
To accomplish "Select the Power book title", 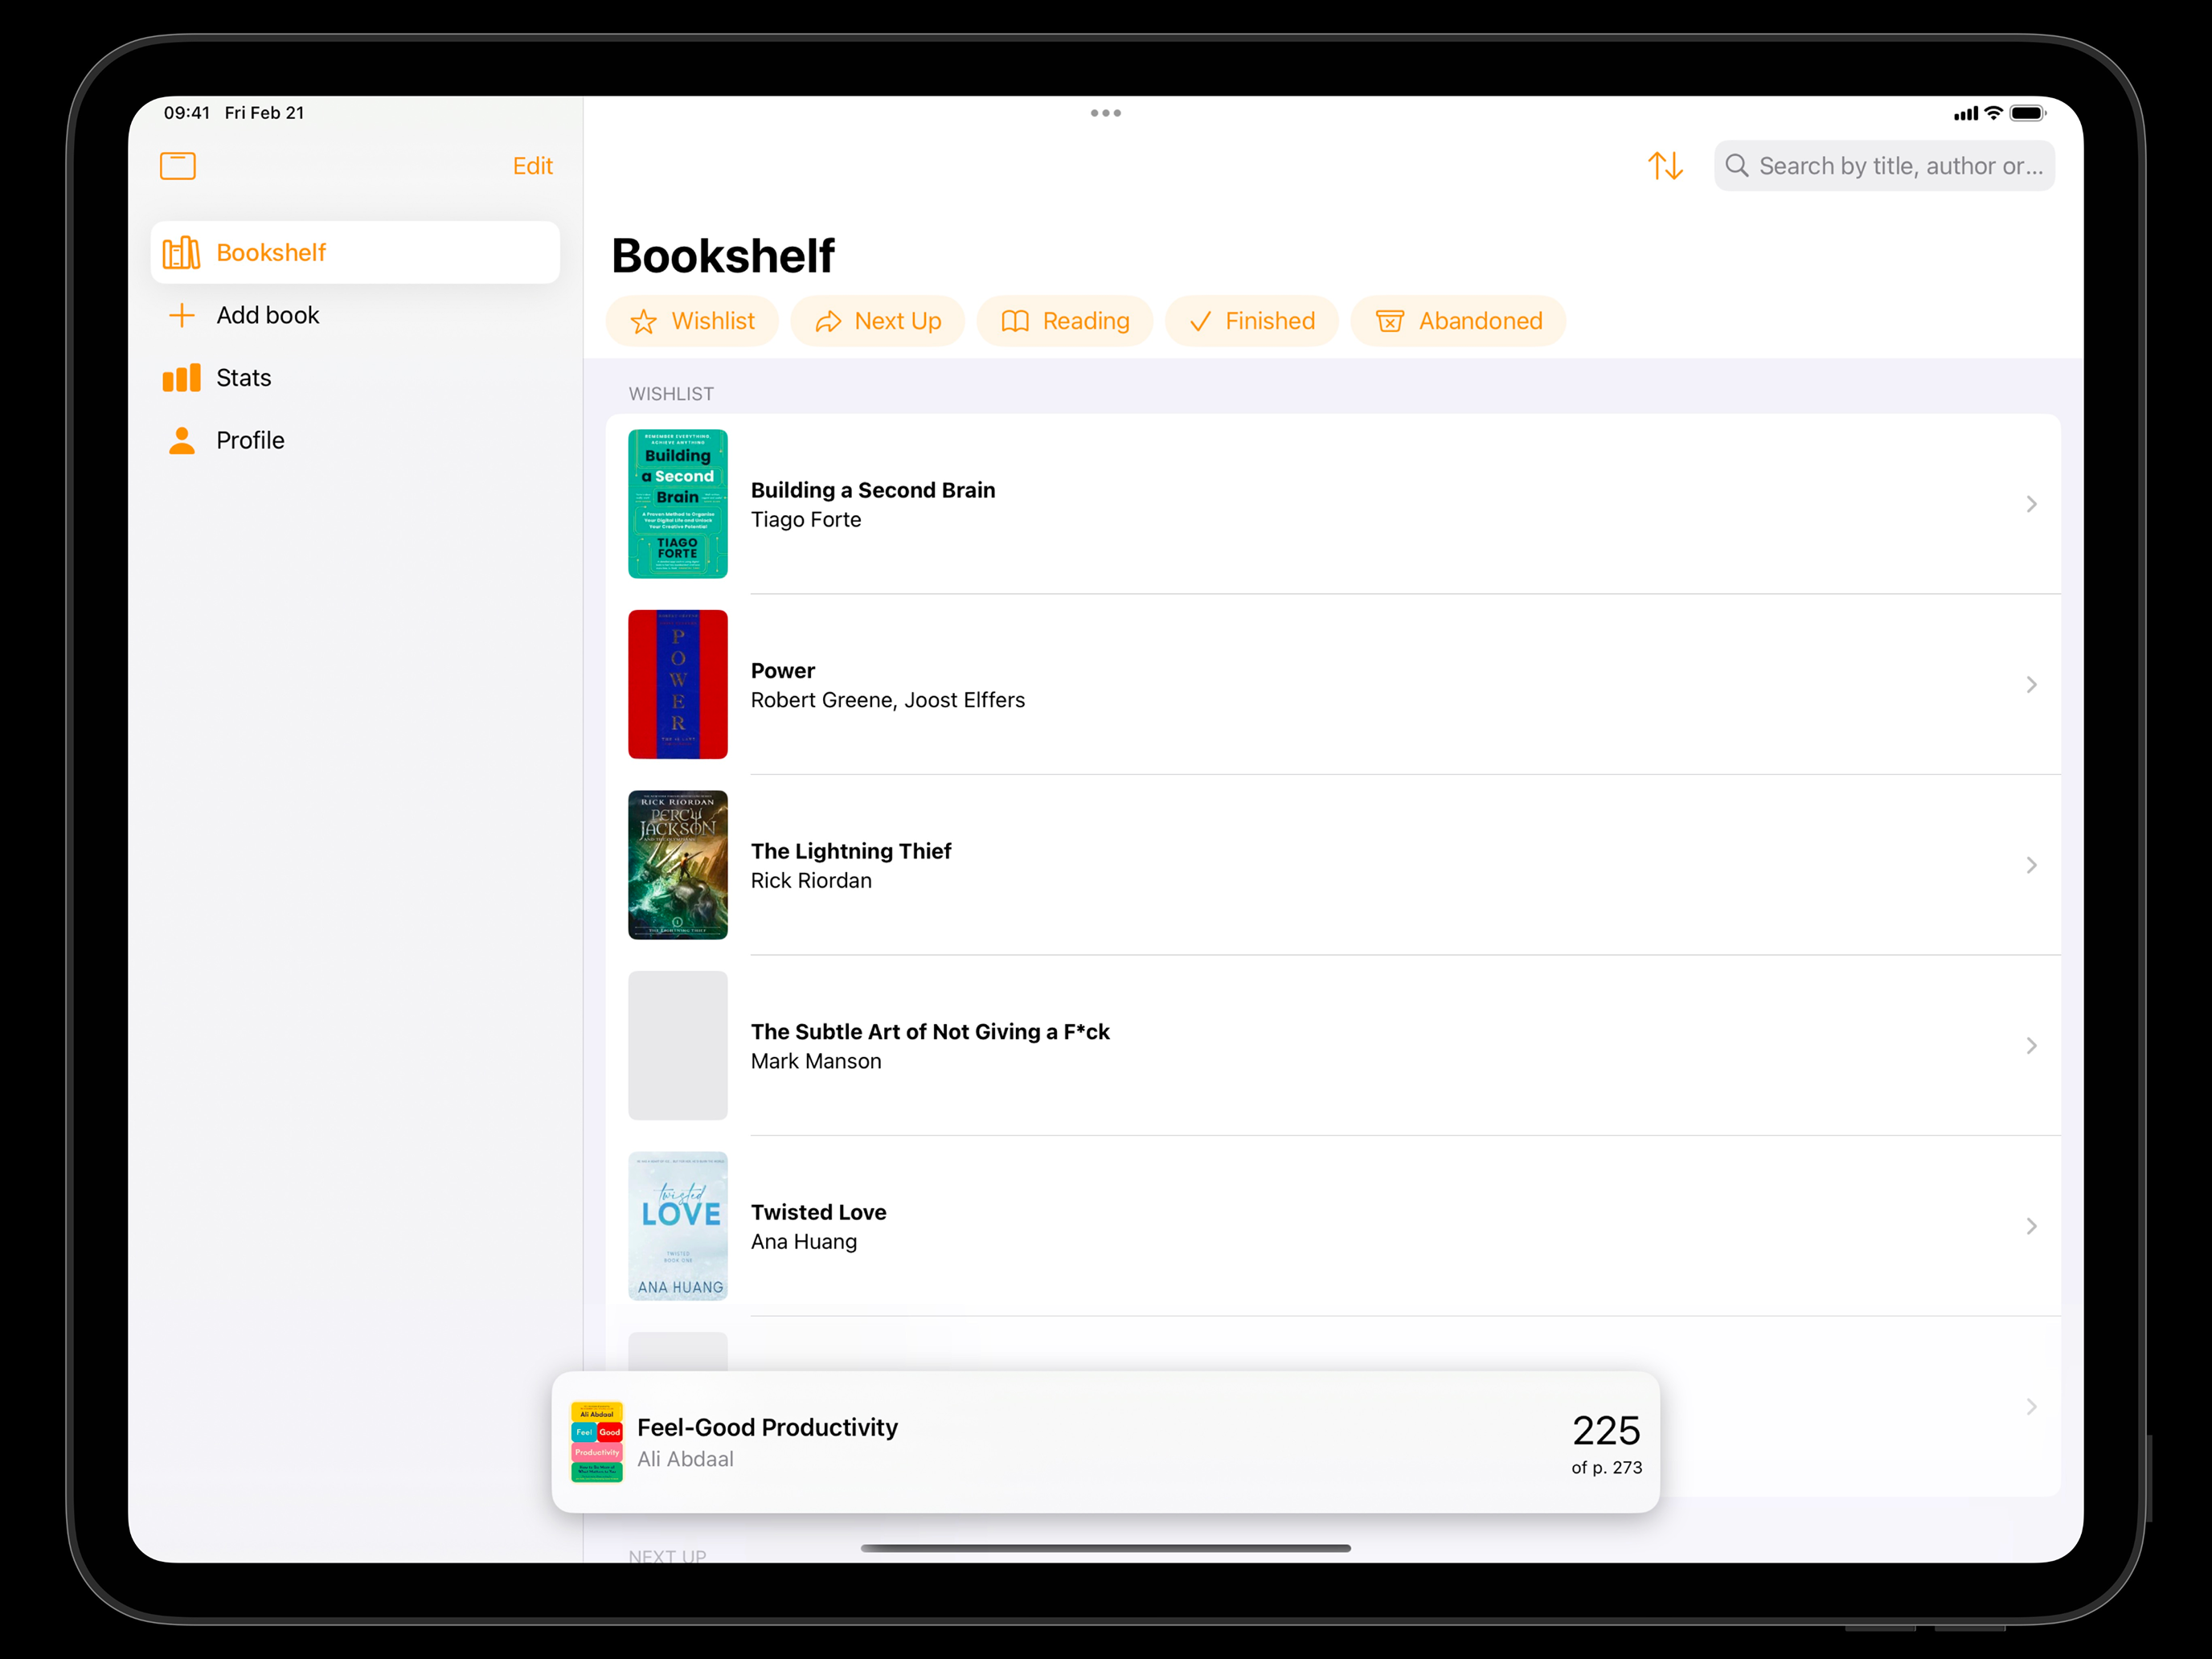I will tap(783, 670).
